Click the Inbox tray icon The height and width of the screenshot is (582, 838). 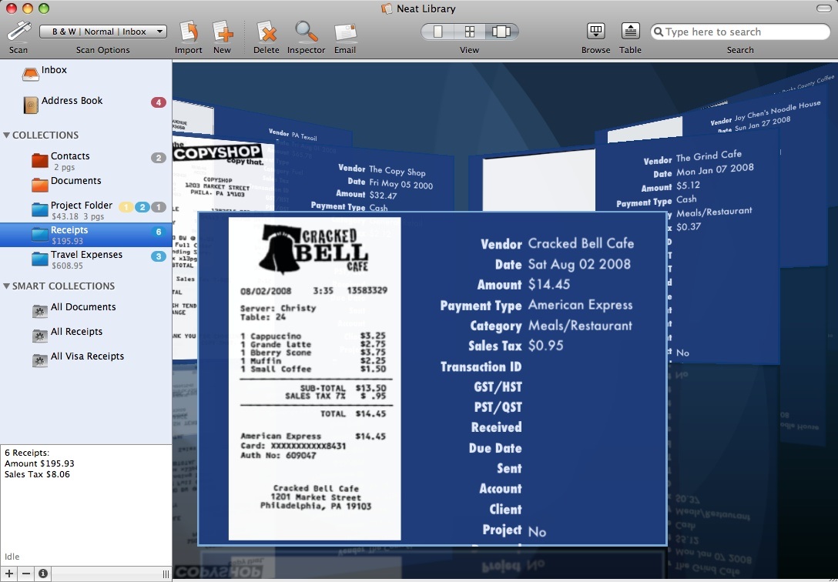click(x=31, y=74)
